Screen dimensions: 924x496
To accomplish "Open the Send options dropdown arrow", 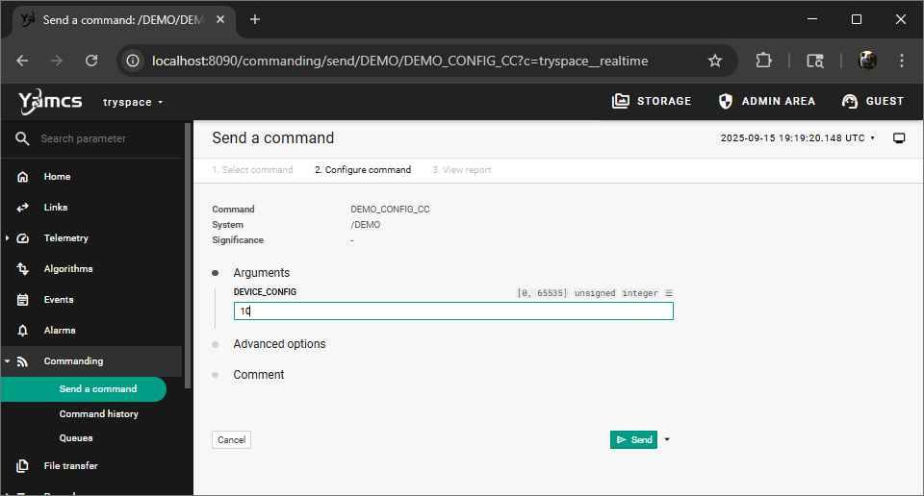I will (x=666, y=439).
